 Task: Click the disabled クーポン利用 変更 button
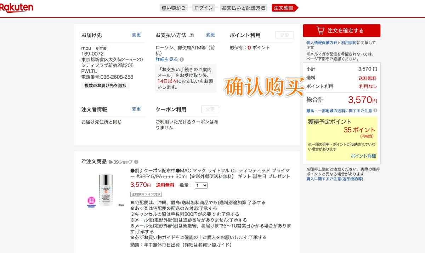point(210,109)
